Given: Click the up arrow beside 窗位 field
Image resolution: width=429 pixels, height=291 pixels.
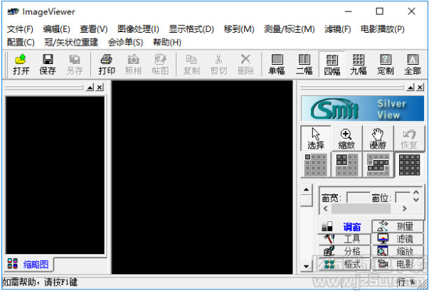Looking at the screenshot, I should tap(416, 193).
